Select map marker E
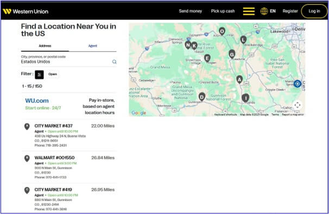 click(x=207, y=58)
